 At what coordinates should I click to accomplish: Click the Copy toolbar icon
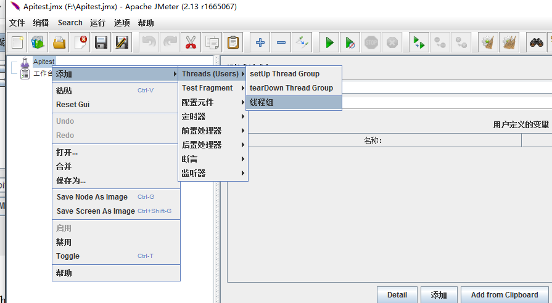212,42
